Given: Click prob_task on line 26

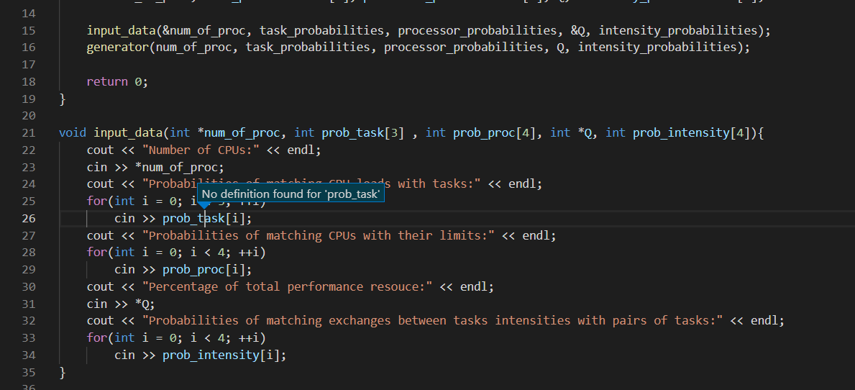Looking at the screenshot, I should [193, 218].
